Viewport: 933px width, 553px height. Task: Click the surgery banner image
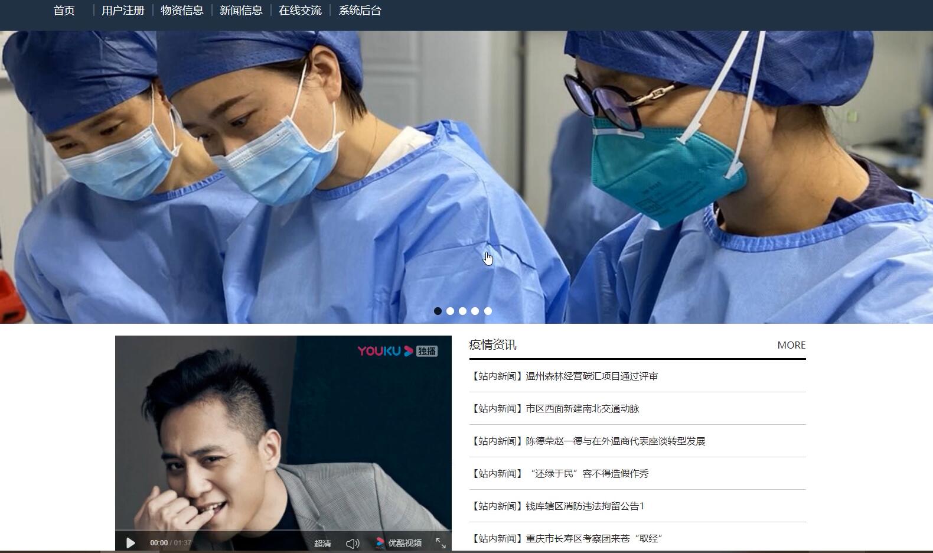[x=467, y=177]
